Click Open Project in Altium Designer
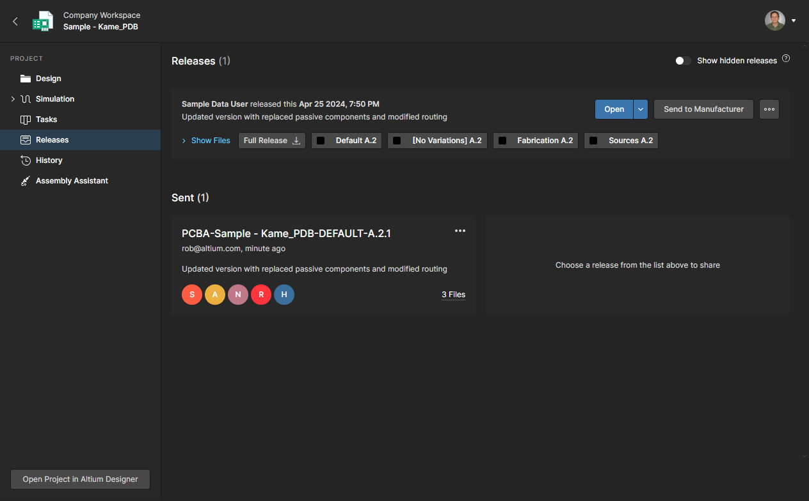The width and height of the screenshot is (809, 501). click(x=80, y=479)
